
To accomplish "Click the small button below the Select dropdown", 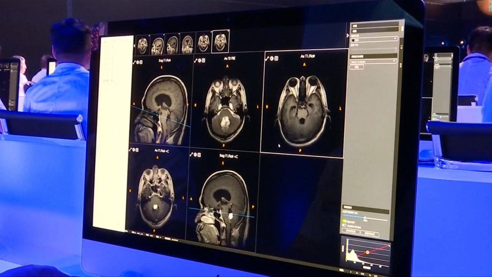I will click(357, 67).
